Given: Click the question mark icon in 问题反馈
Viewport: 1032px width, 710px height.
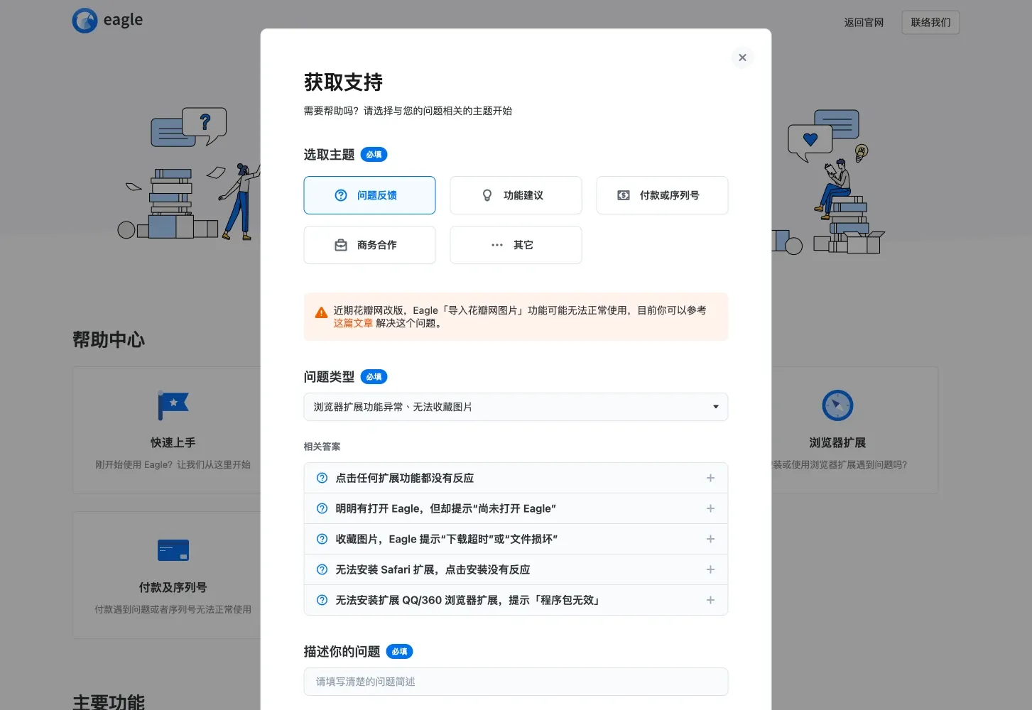Looking at the screenshot, I should click(341, 195).
